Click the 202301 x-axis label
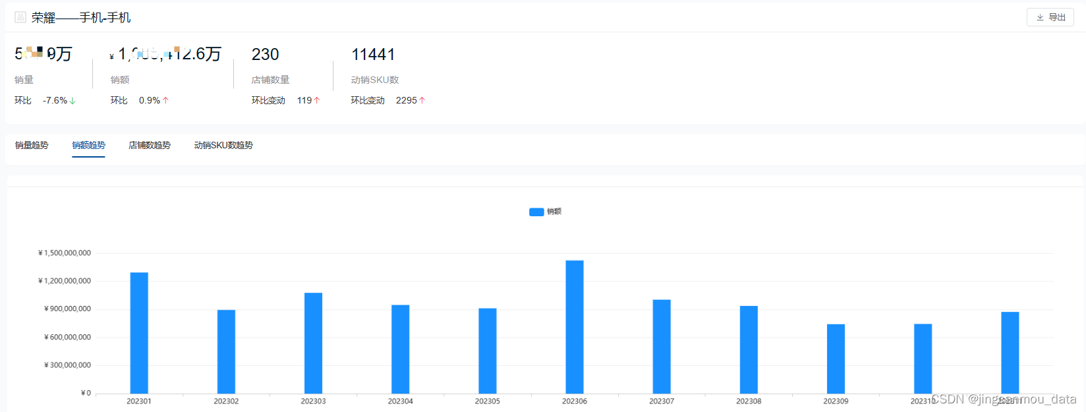This screenshot has height=412, width=1086. [x=139, y=401]
